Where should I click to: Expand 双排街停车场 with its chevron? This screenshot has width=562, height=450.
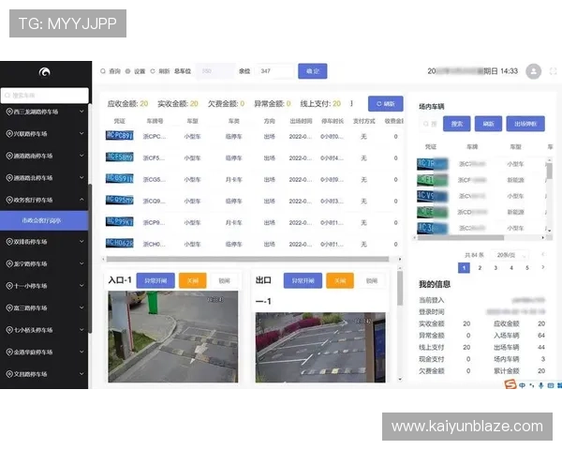81,242
